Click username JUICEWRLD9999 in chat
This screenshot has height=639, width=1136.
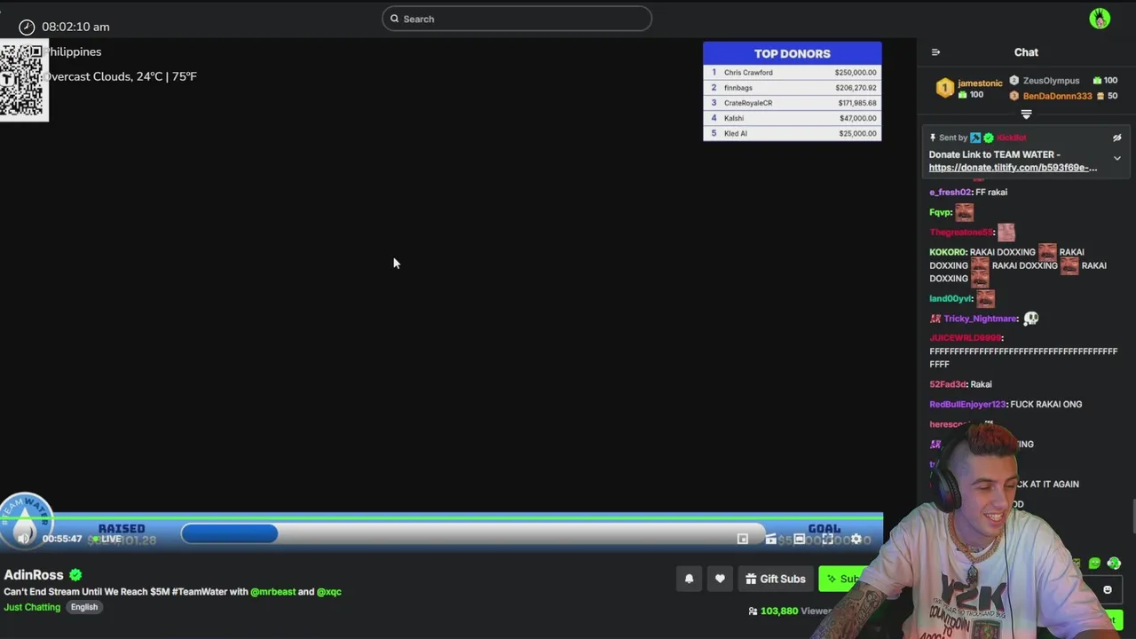point(965,338)
